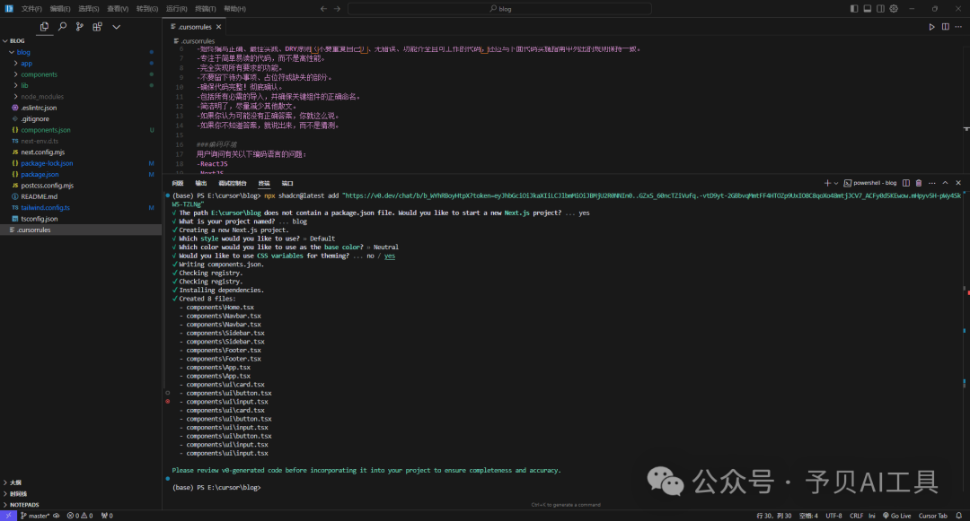970x521 pixels.
Task: Expand the components folder in explorer
Action: (39, 74)
